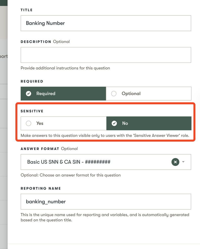Clear the selected answer format with the X icon

[x=175, y=162]
